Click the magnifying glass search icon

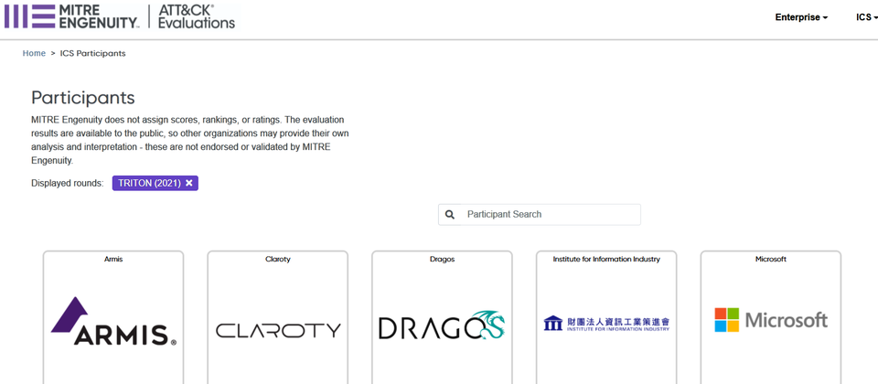pyautogui.click(x=450, y=214)
